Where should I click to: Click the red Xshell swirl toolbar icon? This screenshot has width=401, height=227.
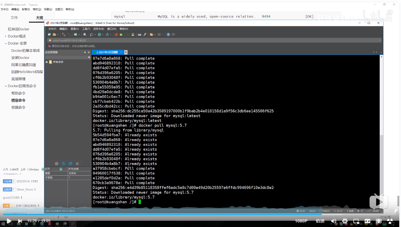[x=116, y=35]
